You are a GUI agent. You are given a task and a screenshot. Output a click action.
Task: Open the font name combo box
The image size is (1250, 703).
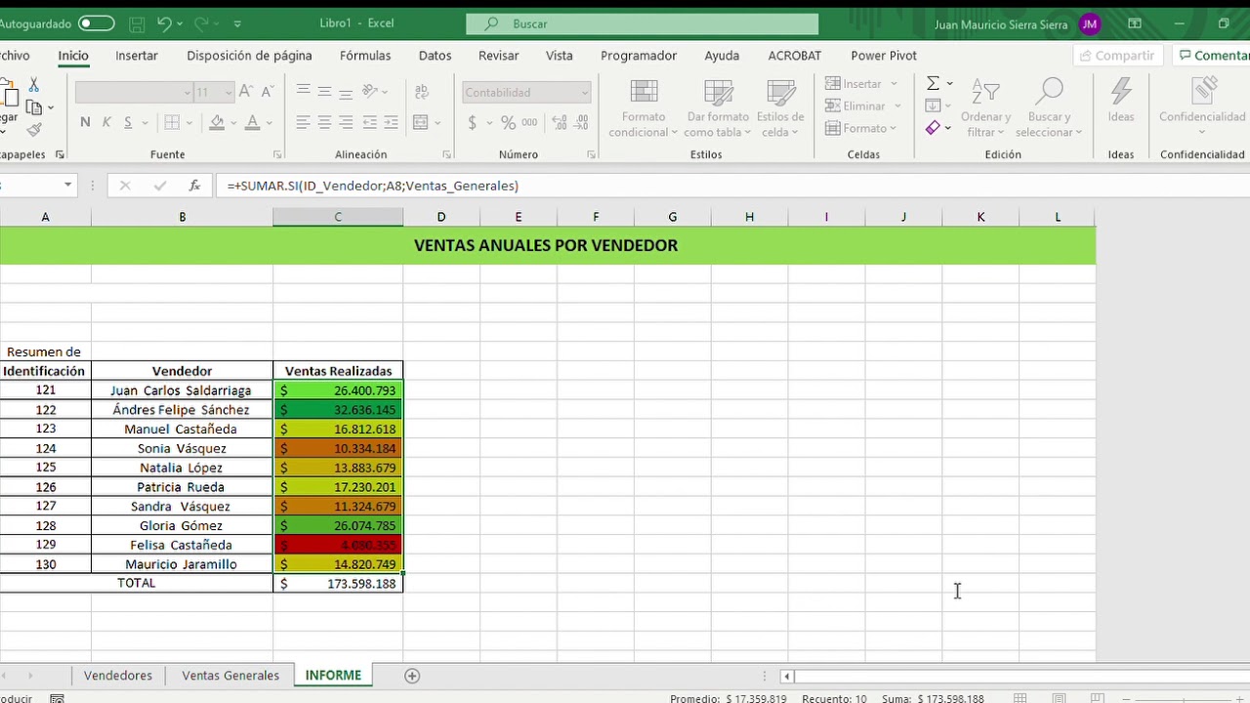click(133, 93)
